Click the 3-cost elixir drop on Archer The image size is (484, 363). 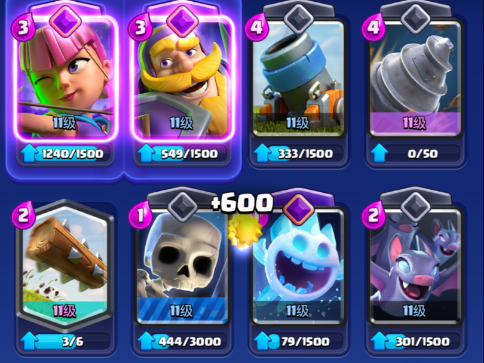23,27
